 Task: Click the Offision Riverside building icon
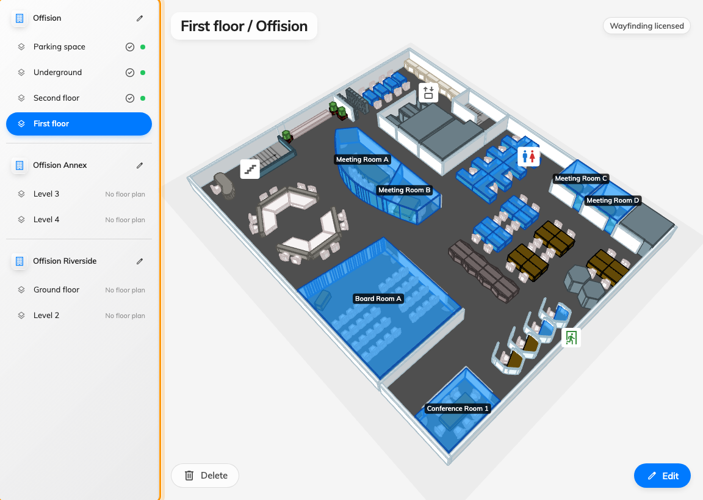20,261
